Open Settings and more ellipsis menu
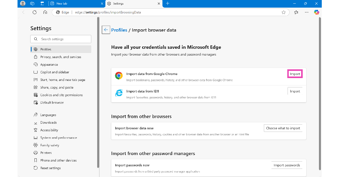 coord(307,12)
